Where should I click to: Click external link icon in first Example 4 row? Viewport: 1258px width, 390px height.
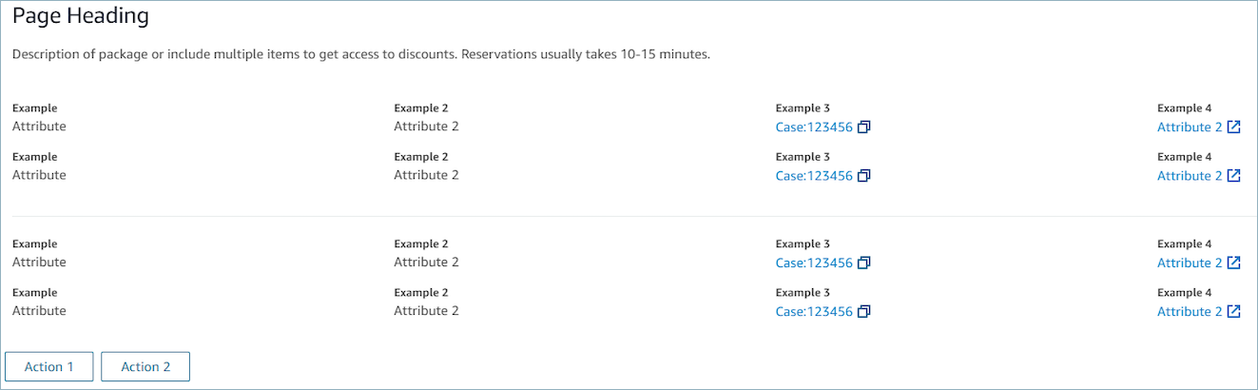click(x=1233, y=127)
